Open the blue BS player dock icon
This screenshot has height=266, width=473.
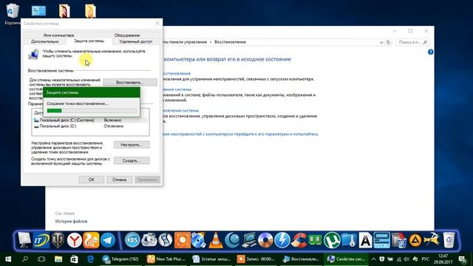coord(132,240)
